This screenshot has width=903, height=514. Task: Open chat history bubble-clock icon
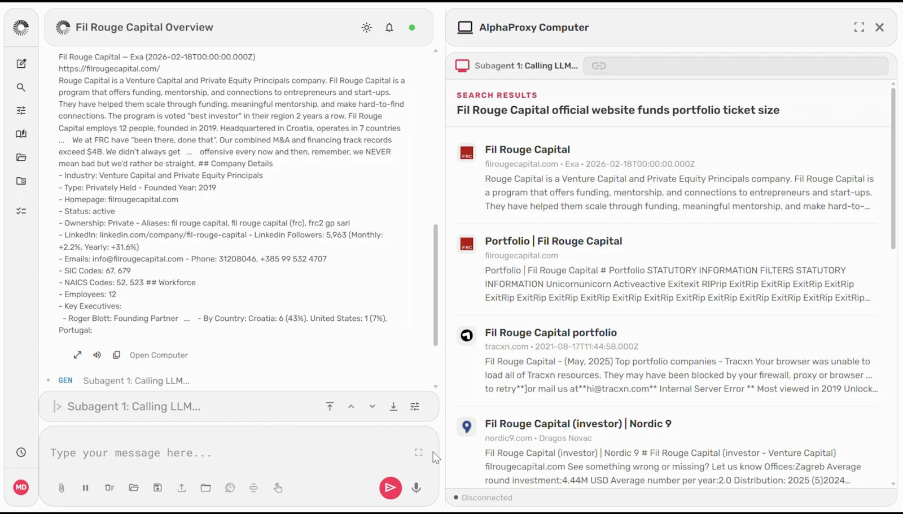point(230,488)
